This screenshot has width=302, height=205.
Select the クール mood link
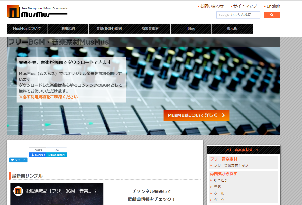point(219,193)
